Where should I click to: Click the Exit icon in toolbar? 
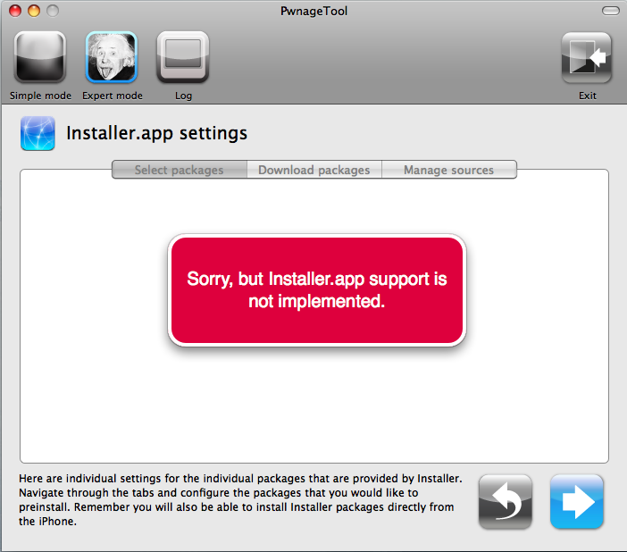[x=587, y=57]
